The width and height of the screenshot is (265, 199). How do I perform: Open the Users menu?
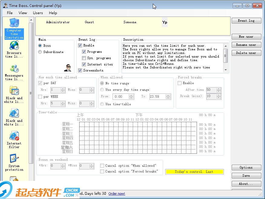(38, 13)
